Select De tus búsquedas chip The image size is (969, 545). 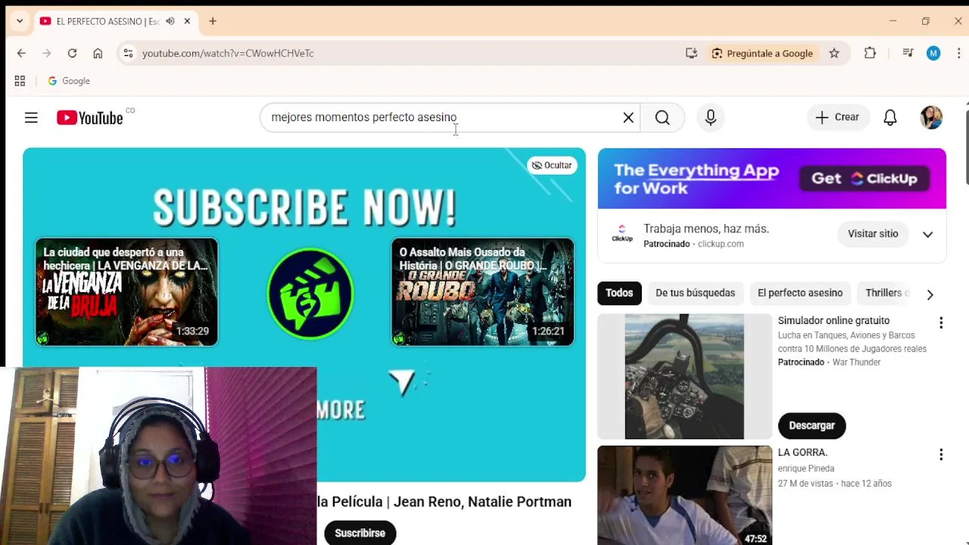pyautogui.click(x=695, y=293)
